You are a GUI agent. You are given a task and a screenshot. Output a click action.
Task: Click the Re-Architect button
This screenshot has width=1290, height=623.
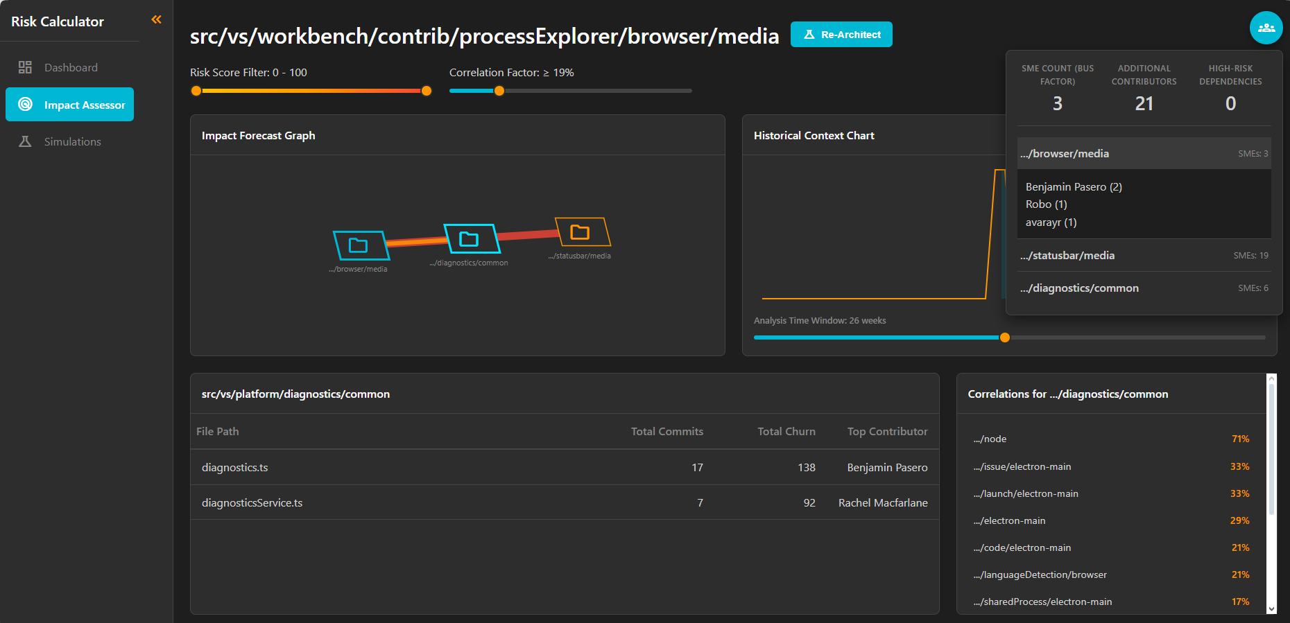tap(841, 35)
